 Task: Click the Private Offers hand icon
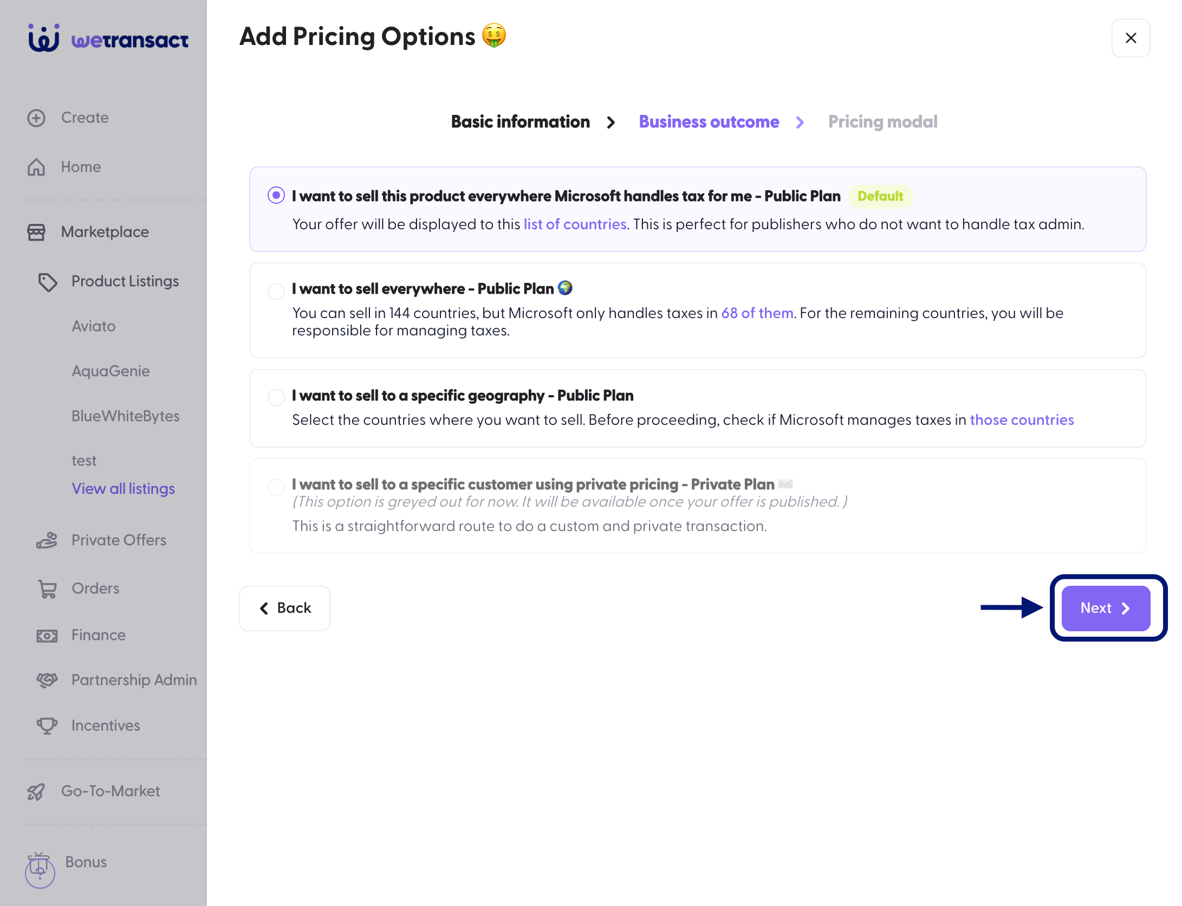(47, 540)
